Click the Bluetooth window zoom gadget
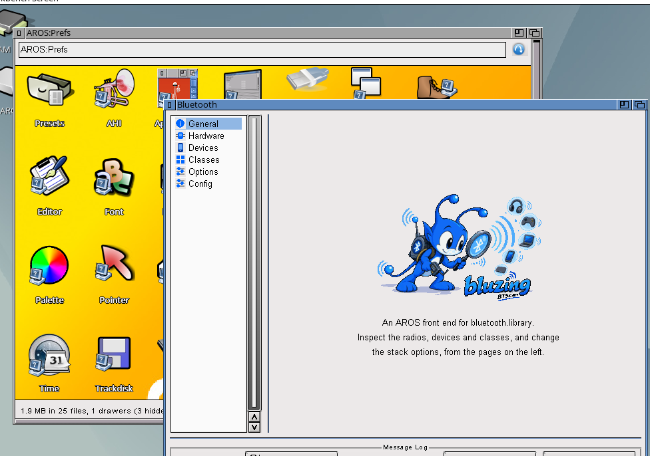 624,104
